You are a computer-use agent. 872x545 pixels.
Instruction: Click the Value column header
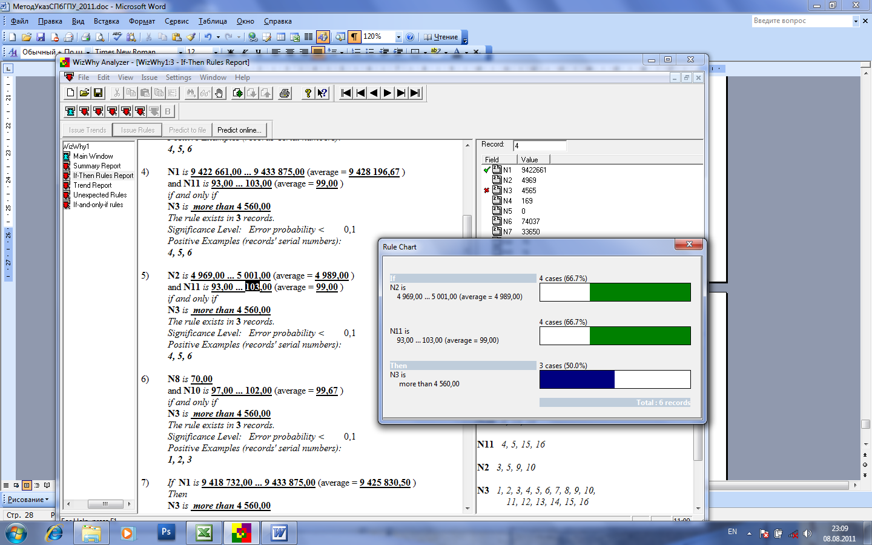(533, 160)
